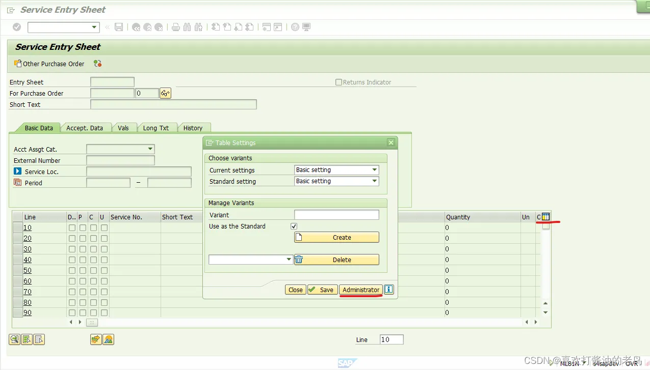Check the U column box in line 40

[104, 260]
